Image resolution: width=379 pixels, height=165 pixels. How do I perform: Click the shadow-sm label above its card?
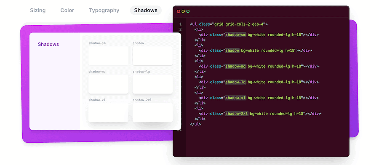pyautogui.click(x=97, y=43)
